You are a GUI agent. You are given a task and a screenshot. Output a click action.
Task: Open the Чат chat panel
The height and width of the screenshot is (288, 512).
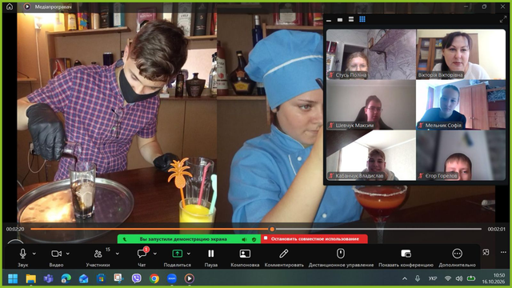[142, 254]
